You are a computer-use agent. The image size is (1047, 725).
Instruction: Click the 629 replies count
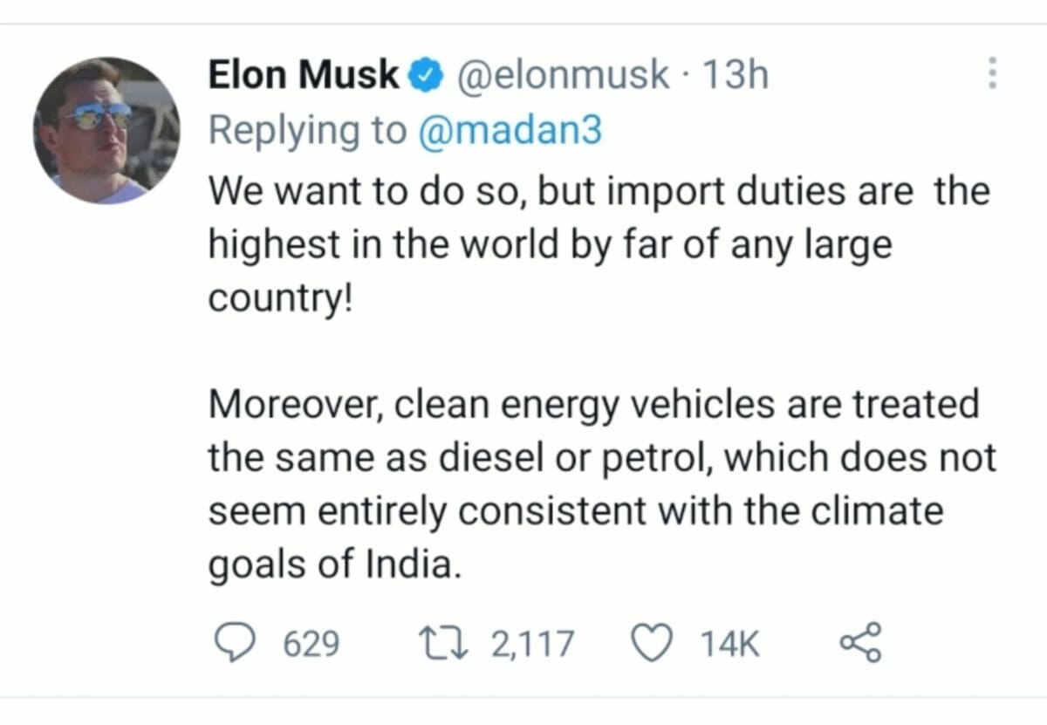click(311, 645)
